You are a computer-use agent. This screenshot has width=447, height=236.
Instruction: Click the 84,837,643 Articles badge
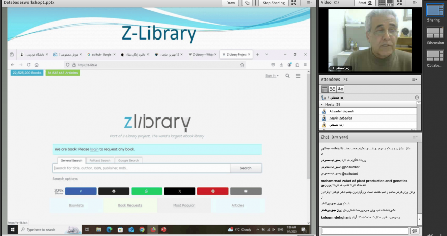pyautogui.click(x=63, y=73)
